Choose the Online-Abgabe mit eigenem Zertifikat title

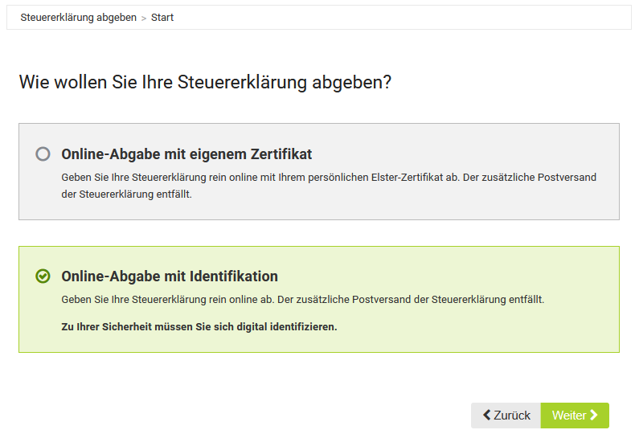tap(186, 154)
